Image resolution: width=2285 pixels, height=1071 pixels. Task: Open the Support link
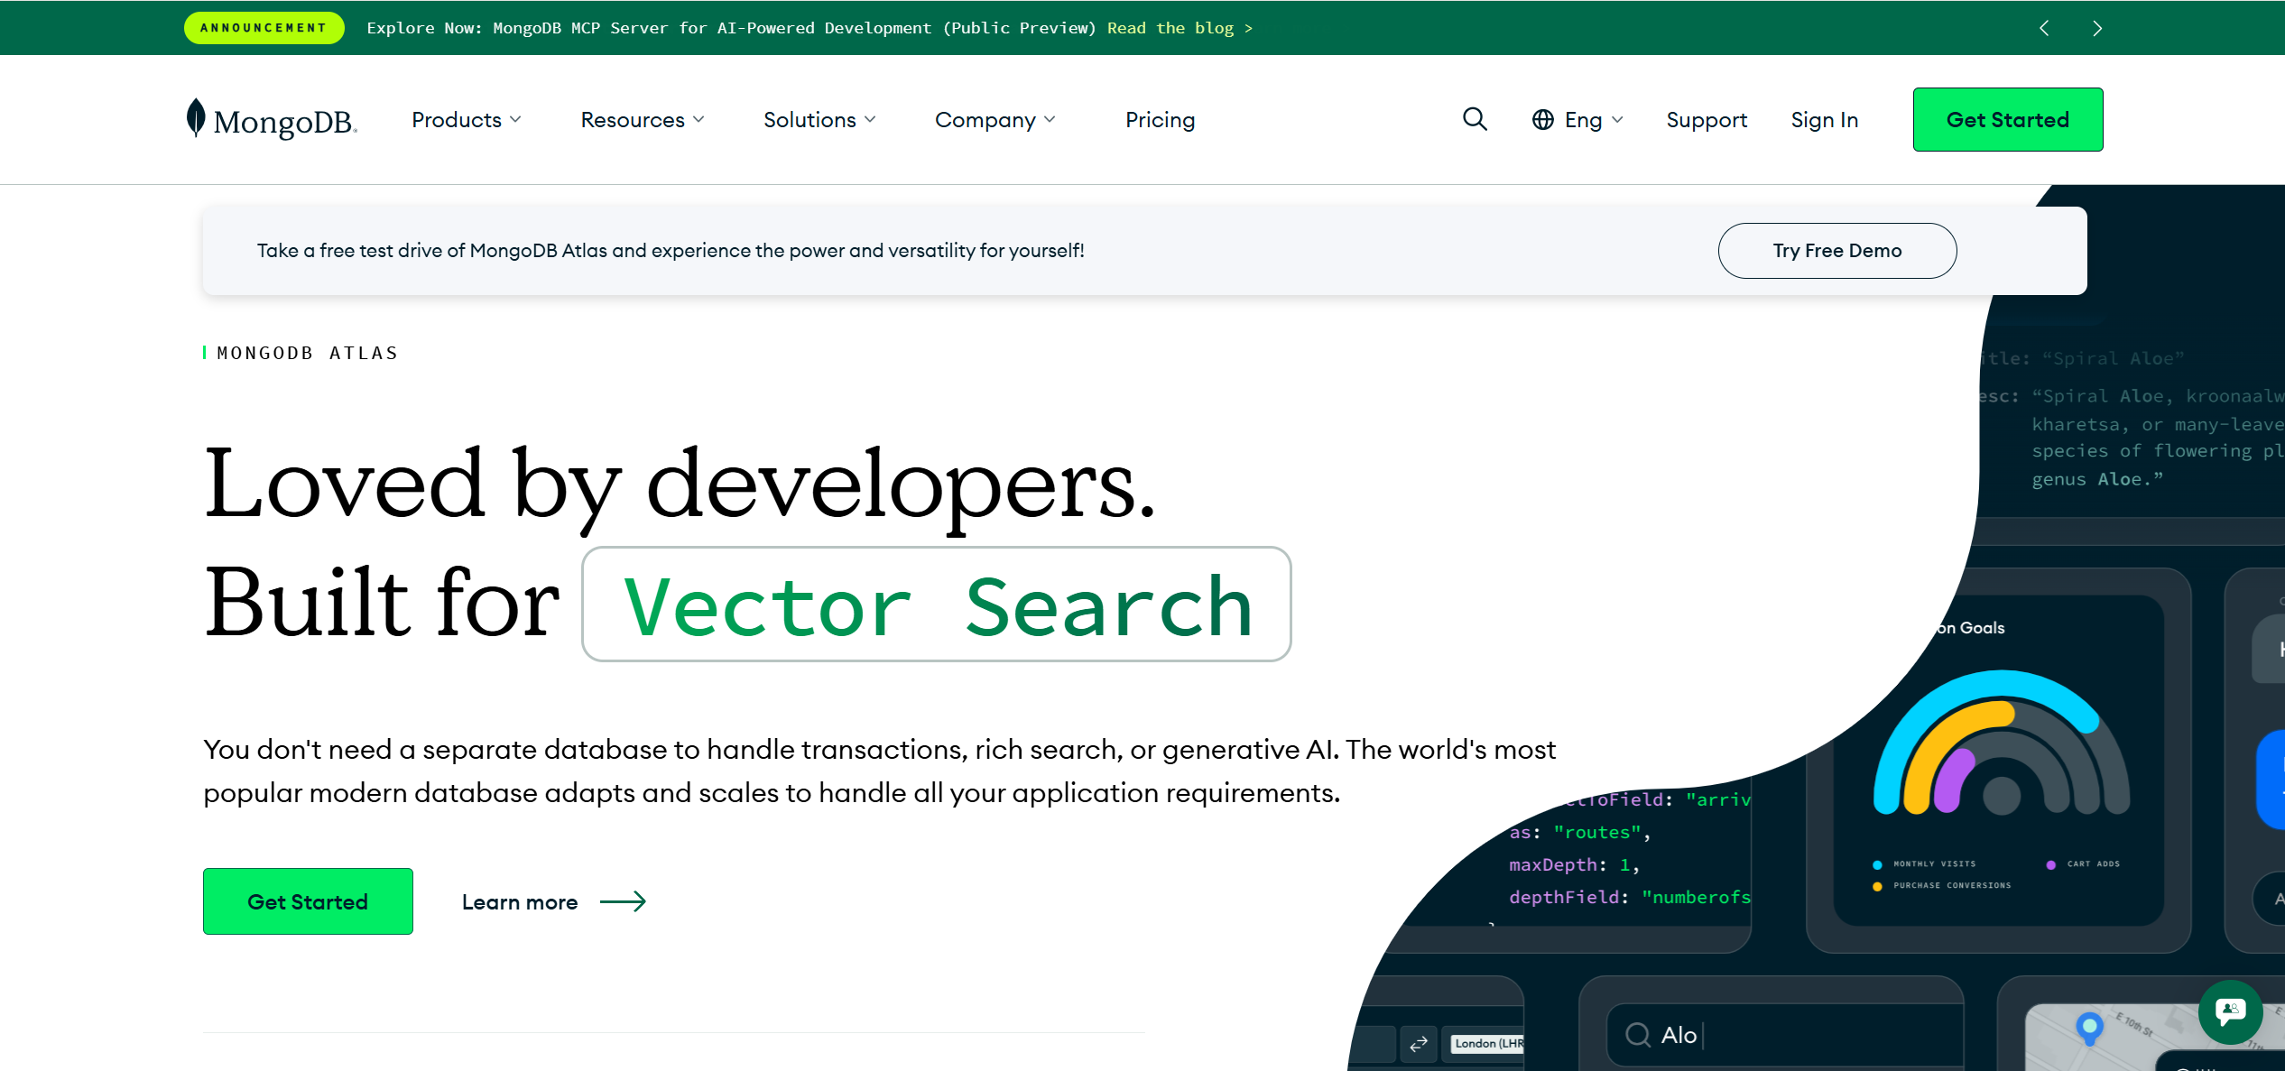[1707, 120]
